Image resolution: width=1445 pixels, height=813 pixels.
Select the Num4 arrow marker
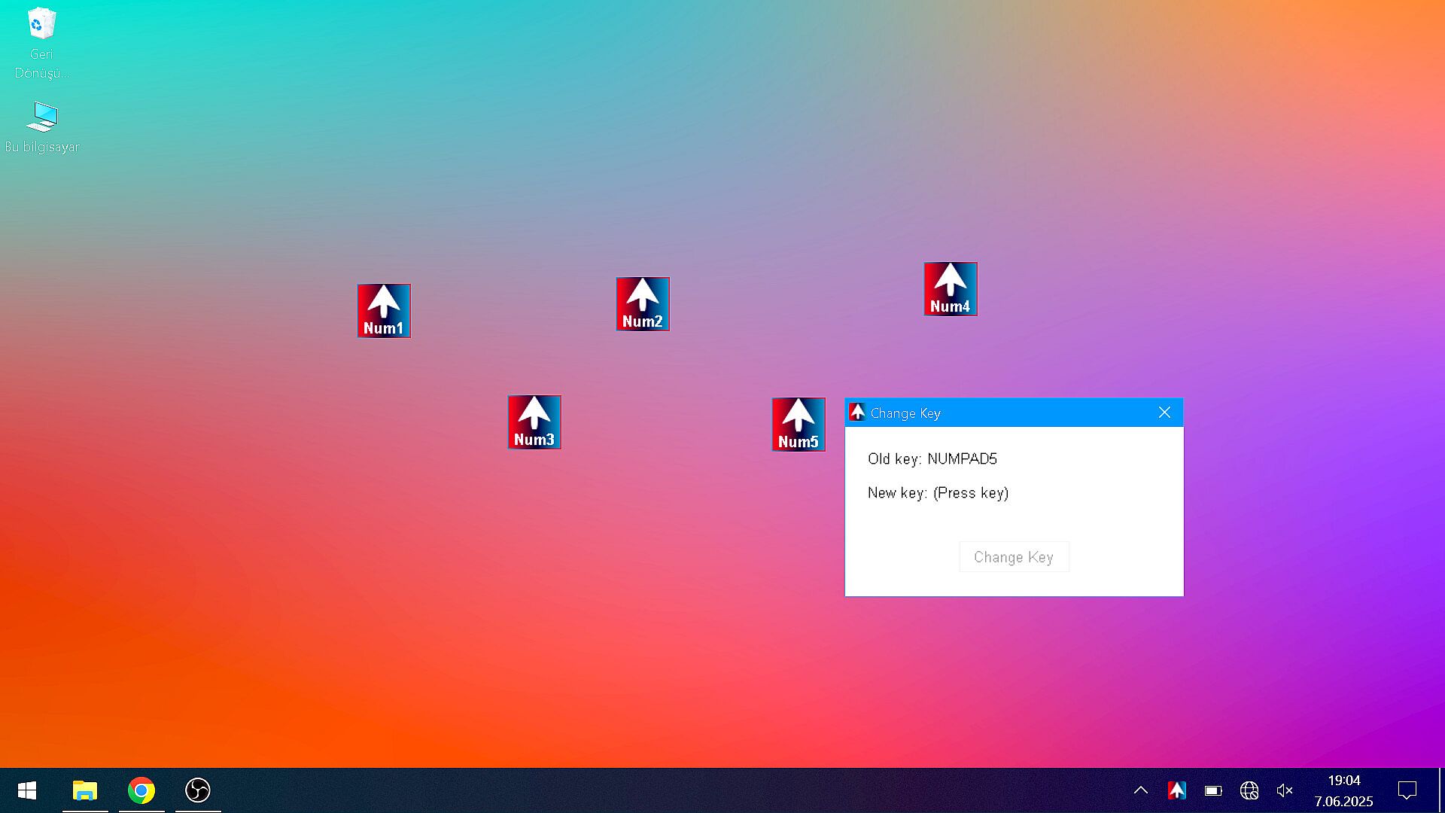951,289
